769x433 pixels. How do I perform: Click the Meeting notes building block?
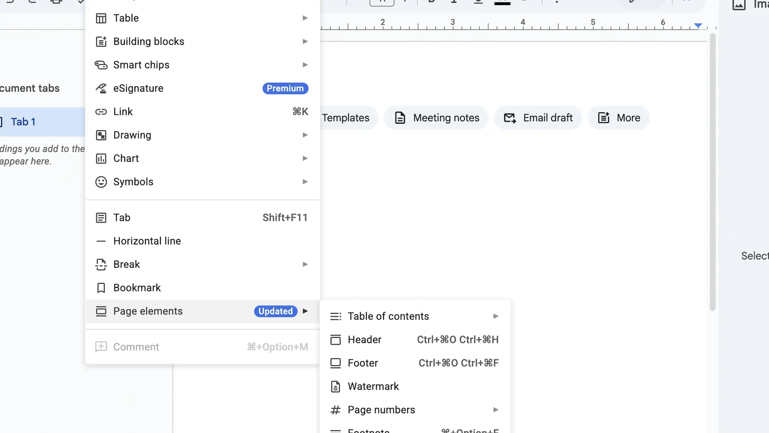(x=436, y=117)
